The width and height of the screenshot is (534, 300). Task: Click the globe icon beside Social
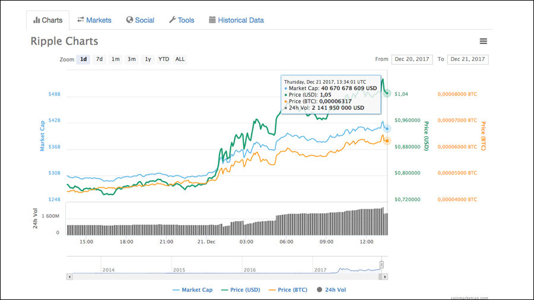(x=129, y=20)
